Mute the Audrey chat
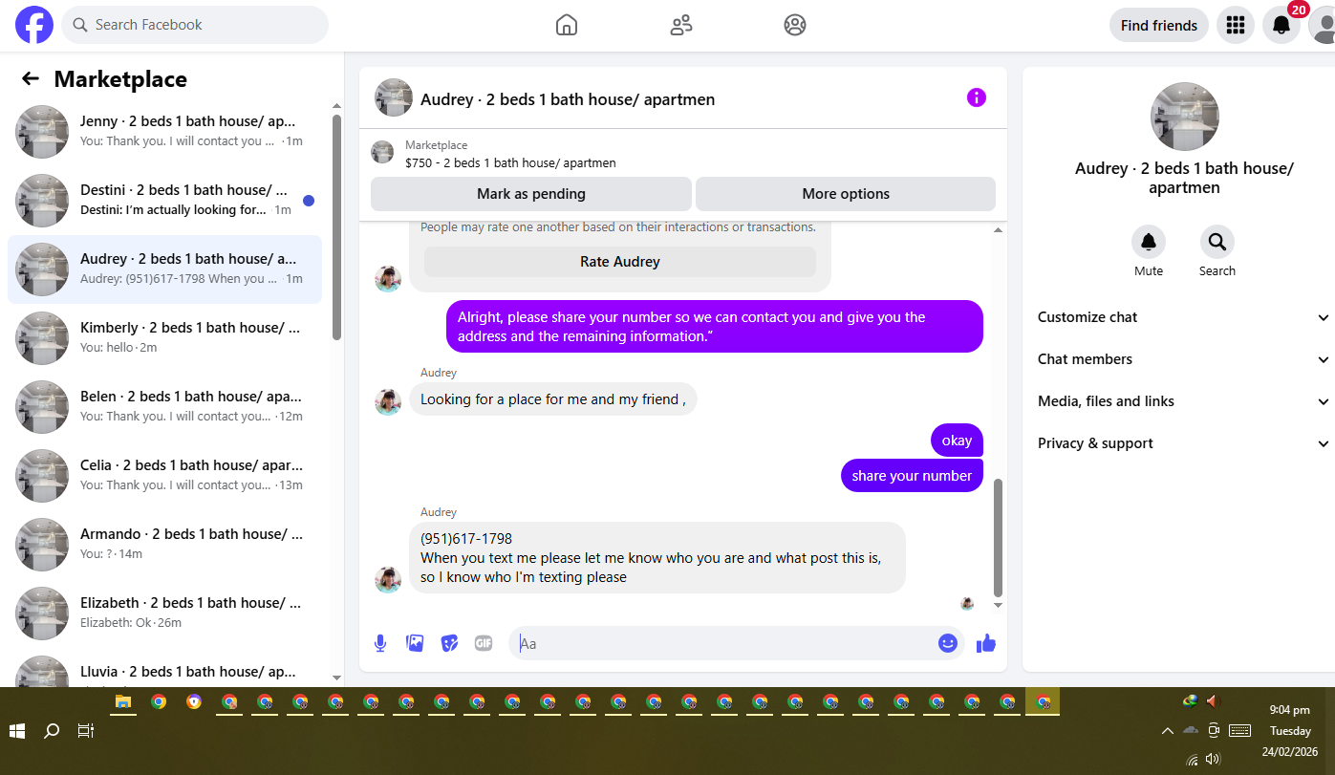Image resolution: width=1335 pixels, height=775 pixels. 1149,243
